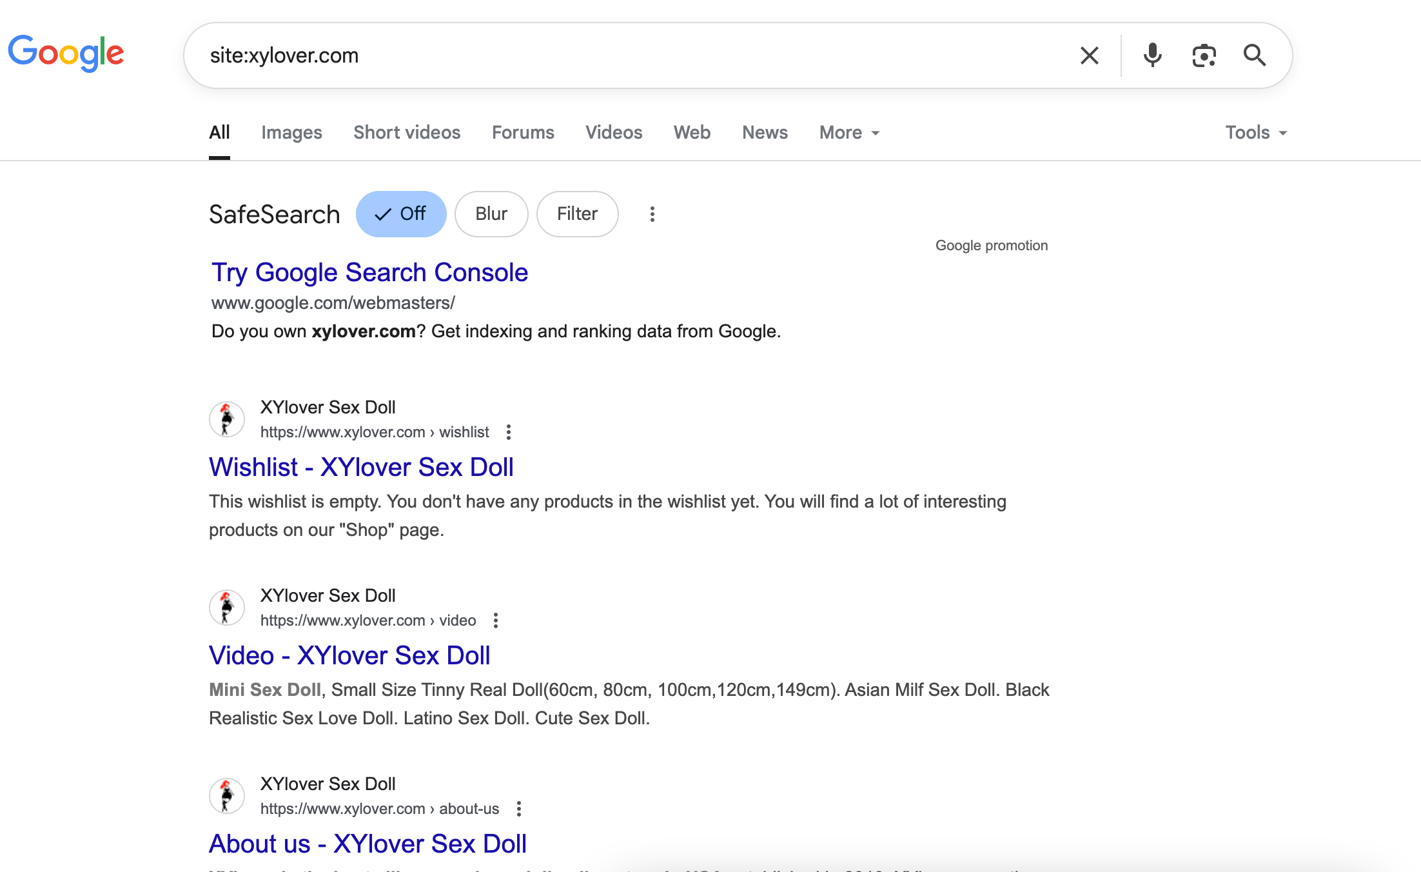Clear the search box with X
Screen dimensions: 1421x872
(1089, 55)
